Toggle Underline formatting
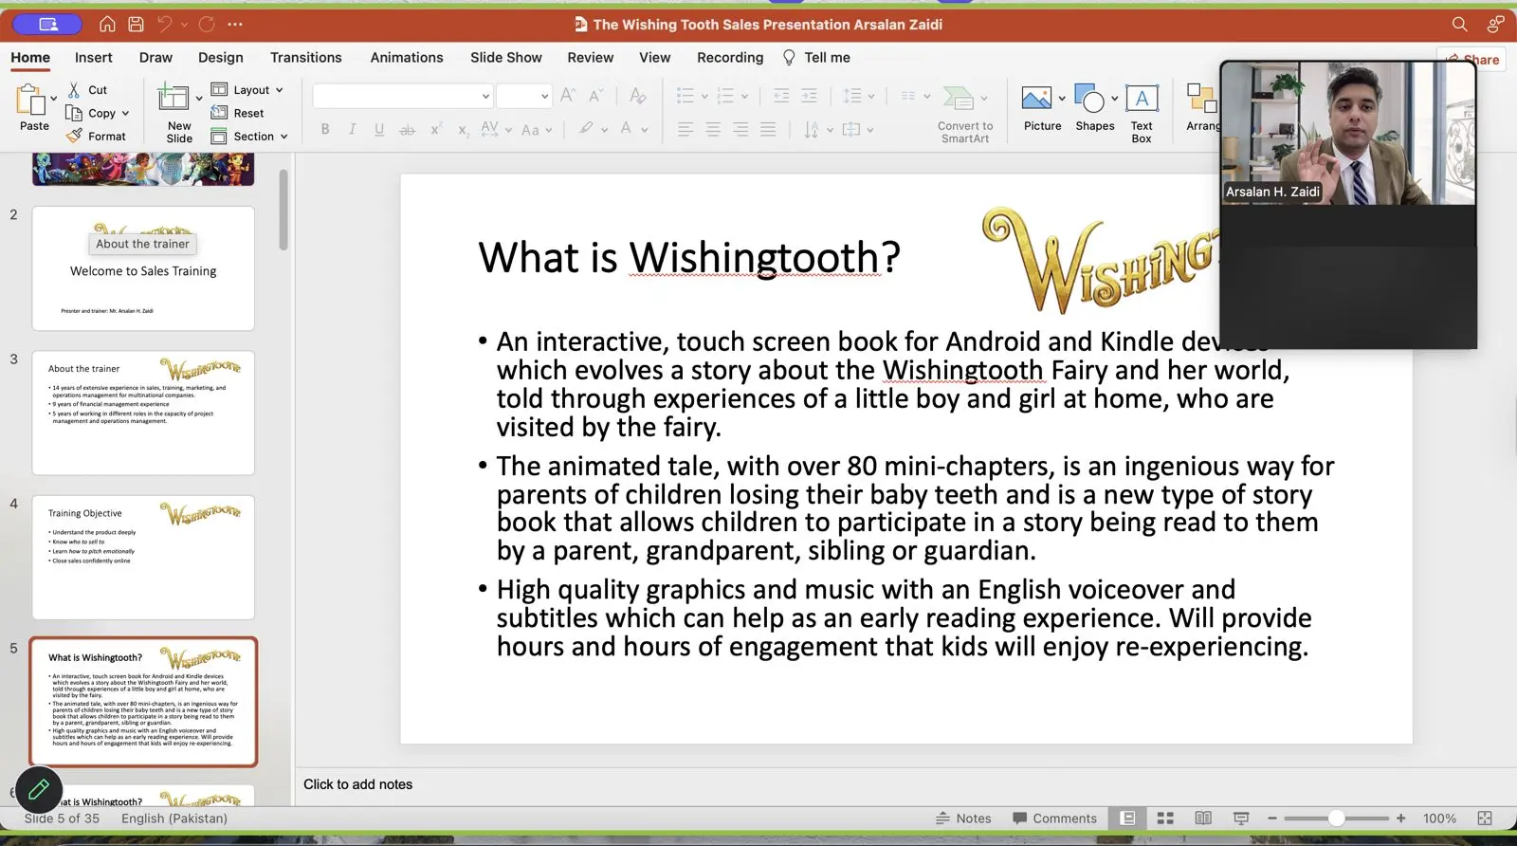This screenshot has width=1517, height=846. point(379,129)
